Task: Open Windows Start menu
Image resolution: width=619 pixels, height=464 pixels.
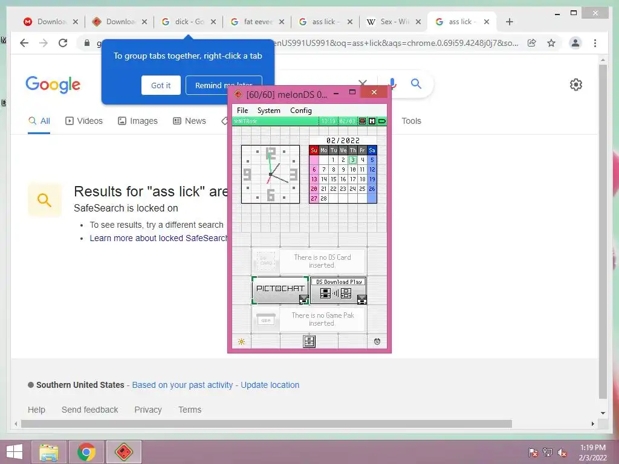Action: (15, 452)
